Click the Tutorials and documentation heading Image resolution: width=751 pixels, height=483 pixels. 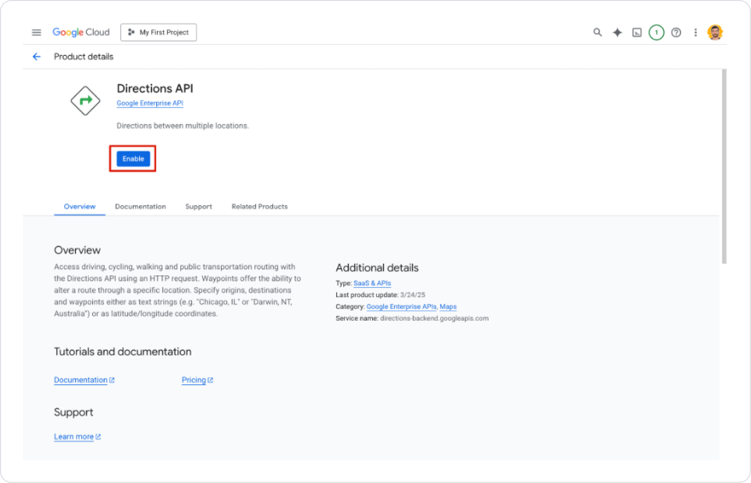(122, 351)
